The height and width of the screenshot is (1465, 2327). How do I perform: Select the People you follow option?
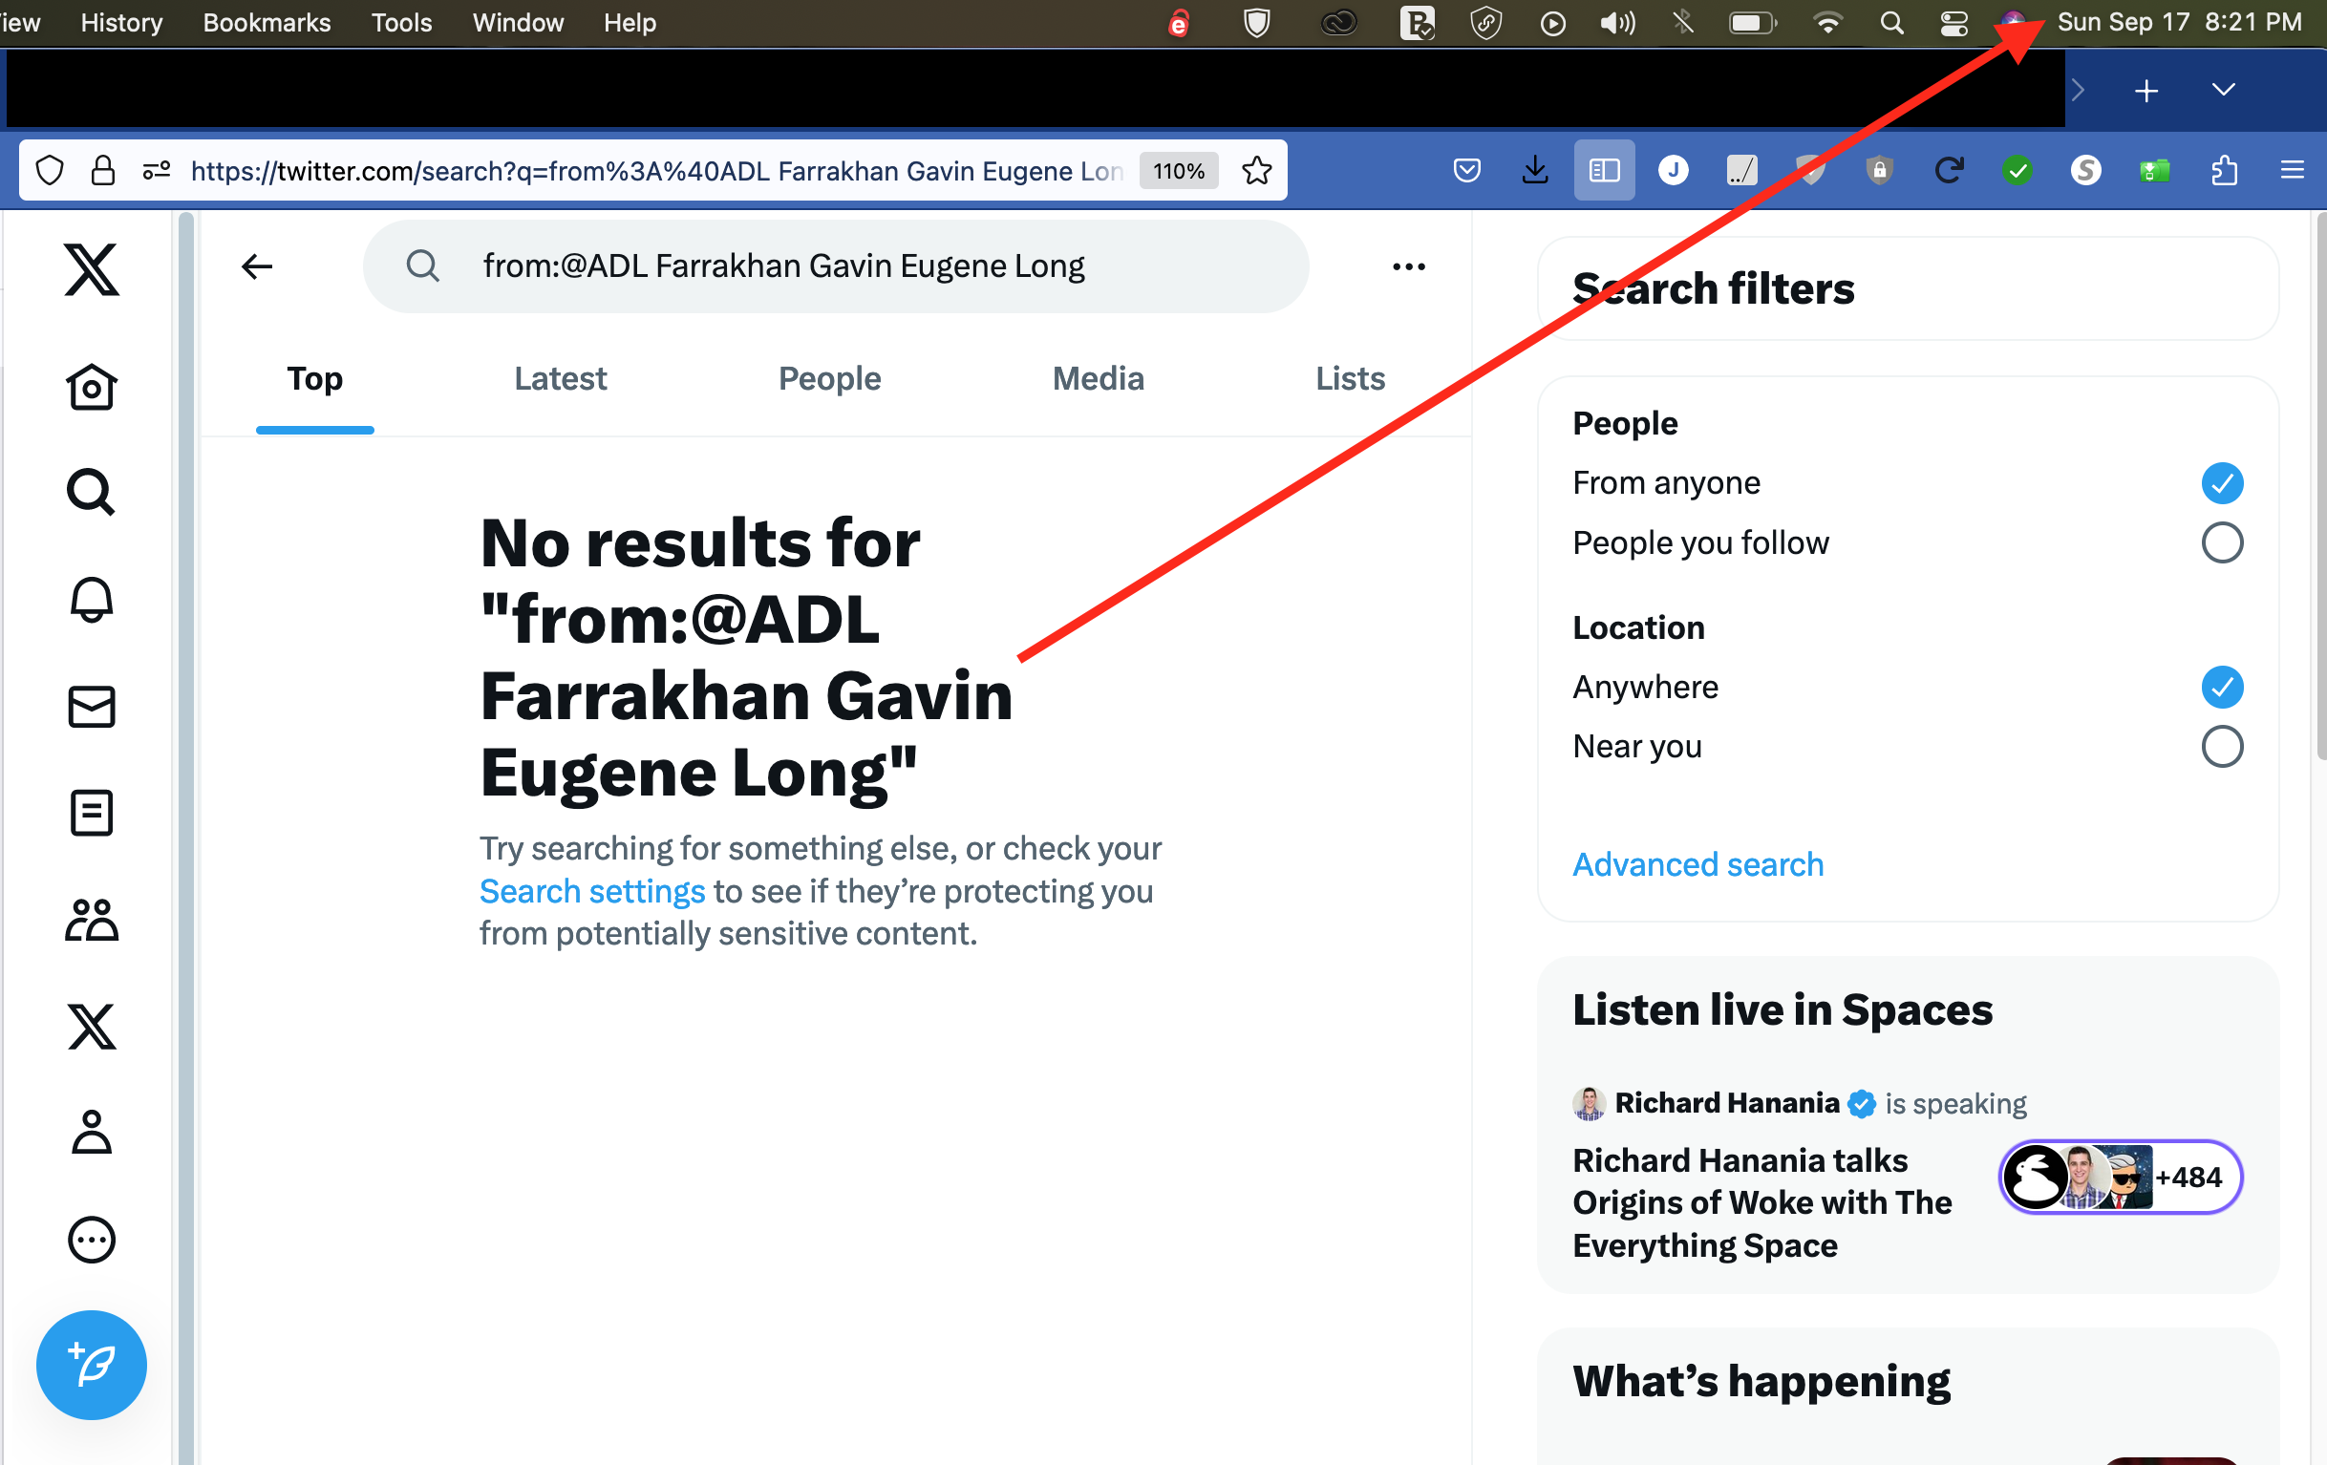2221,542
